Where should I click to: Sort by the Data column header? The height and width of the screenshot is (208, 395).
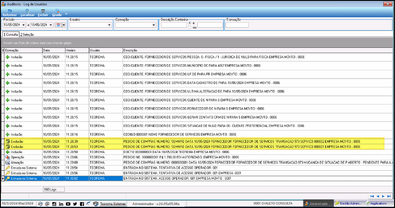coord(54,51)
